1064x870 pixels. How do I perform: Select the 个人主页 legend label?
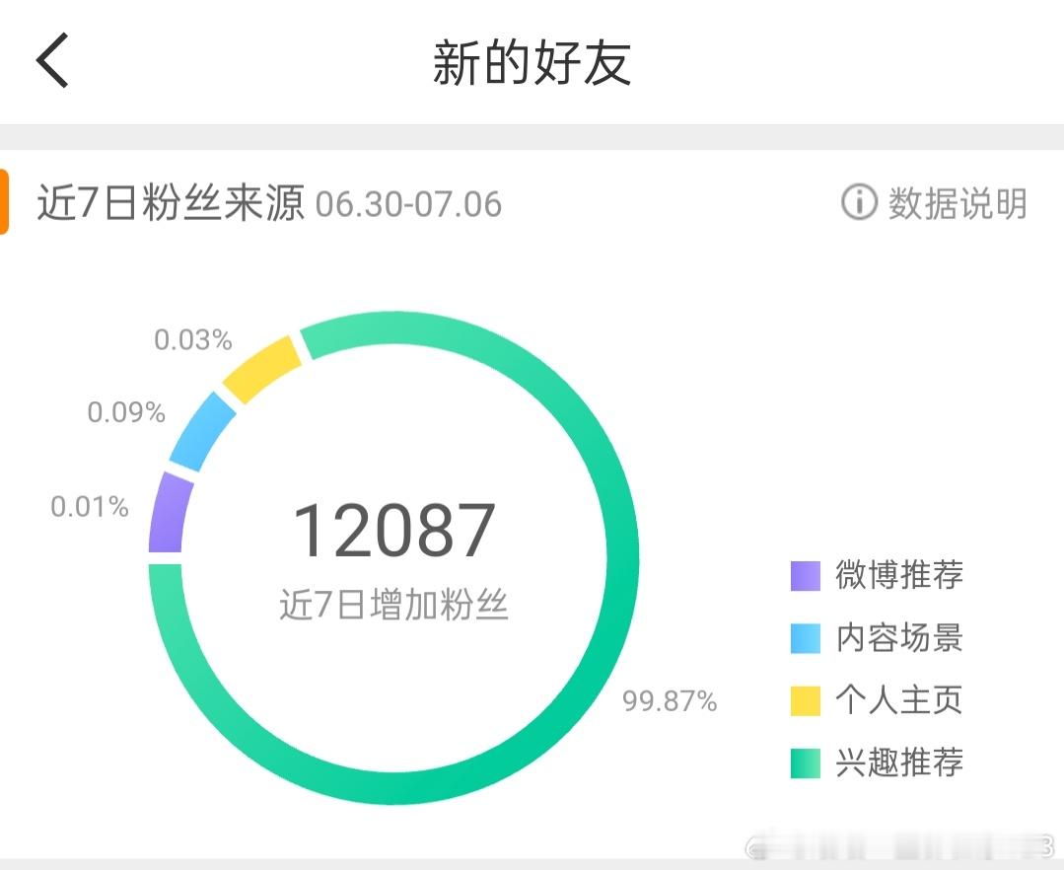899,699
